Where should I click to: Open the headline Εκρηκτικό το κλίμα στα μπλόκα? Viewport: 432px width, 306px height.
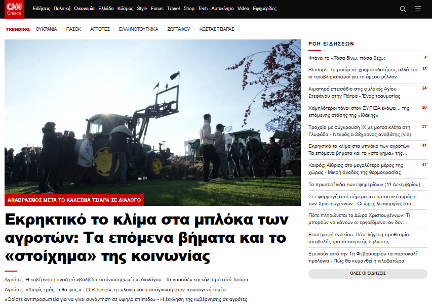click(147, 237)
